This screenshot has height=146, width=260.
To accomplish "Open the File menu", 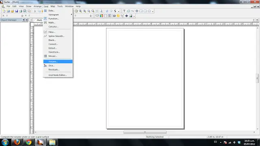I will (8, 6).
